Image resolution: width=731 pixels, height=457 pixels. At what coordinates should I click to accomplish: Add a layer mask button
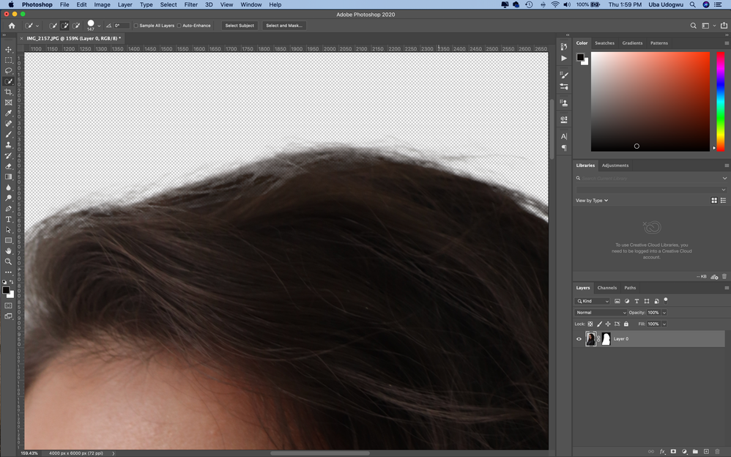(673, 451)
